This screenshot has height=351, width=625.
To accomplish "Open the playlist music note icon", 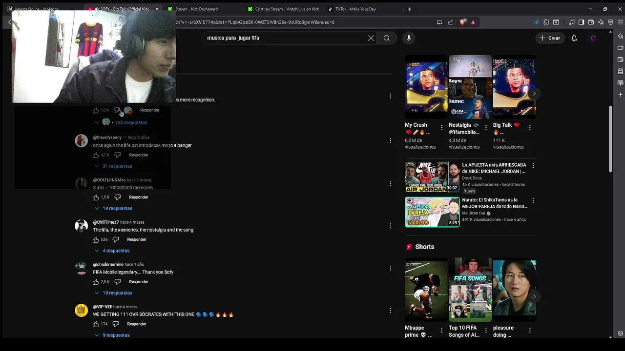I will [572, 22].
